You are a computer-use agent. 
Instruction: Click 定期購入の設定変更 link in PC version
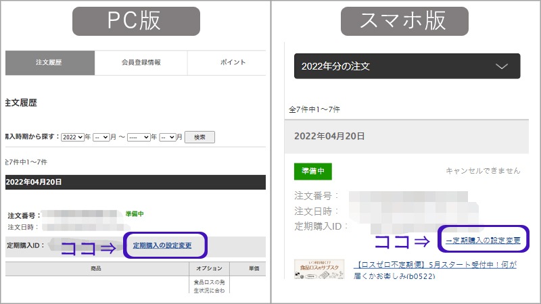(162, 245)
